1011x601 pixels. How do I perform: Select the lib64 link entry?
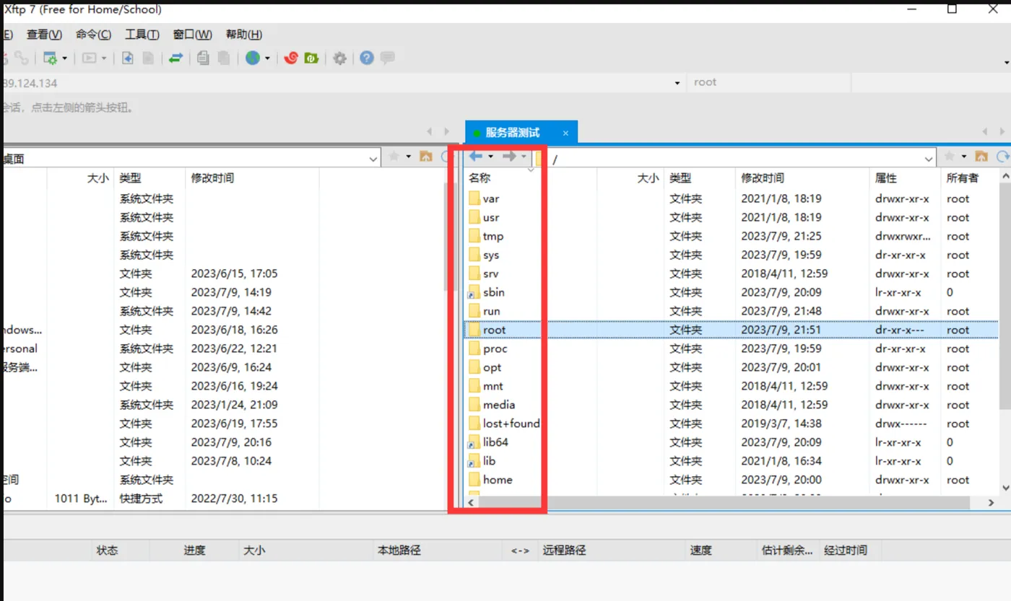click(495, 442)
